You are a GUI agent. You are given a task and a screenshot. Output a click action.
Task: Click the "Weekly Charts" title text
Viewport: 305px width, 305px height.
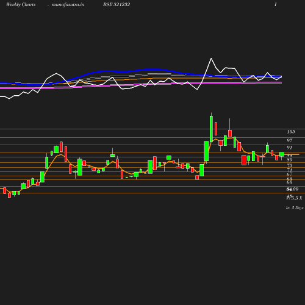pyautogui.click(x=21, y=5)
